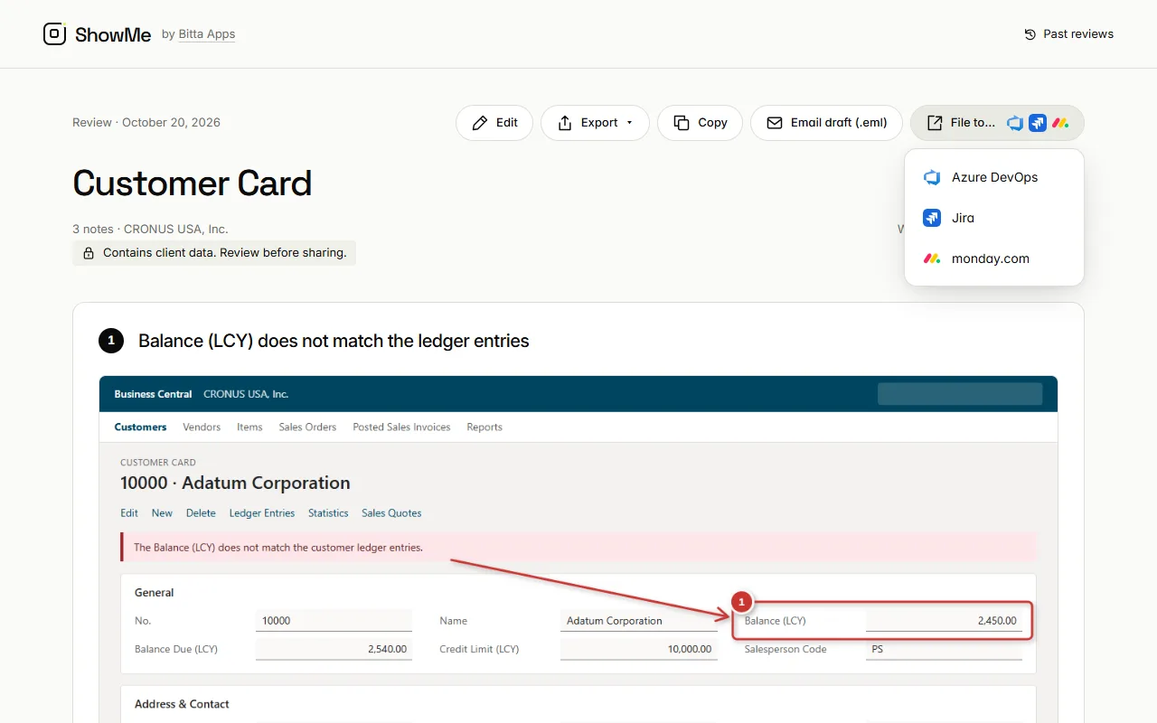Image resolution: width=1157 pixels, height=723 pixels.
Task: Click the Export share icon
Action: 565,123
